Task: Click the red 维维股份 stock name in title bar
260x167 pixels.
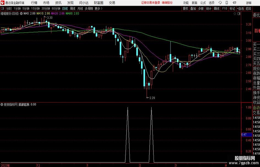Action: [x=167, y=3]
